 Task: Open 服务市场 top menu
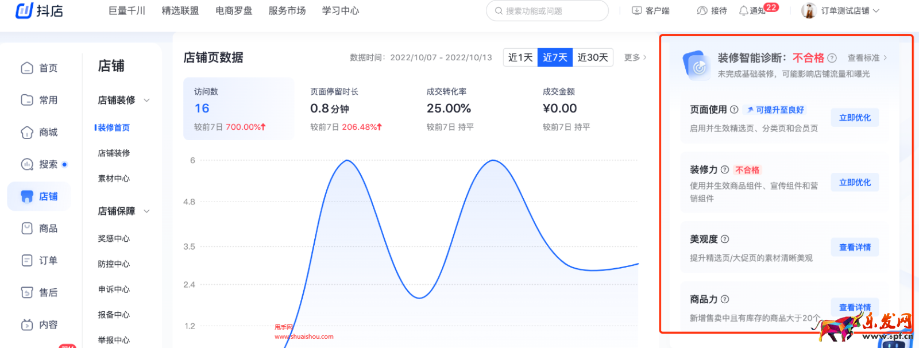point(287,10)
